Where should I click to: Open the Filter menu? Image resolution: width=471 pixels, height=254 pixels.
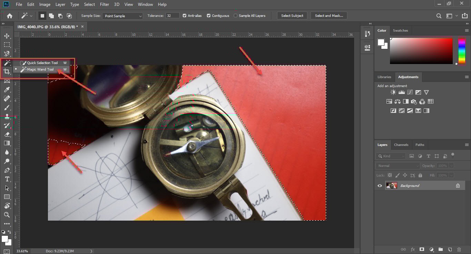104,4
